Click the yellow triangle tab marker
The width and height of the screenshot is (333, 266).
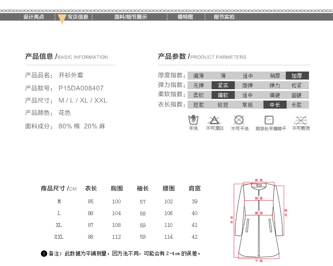[x=62, y=19]
